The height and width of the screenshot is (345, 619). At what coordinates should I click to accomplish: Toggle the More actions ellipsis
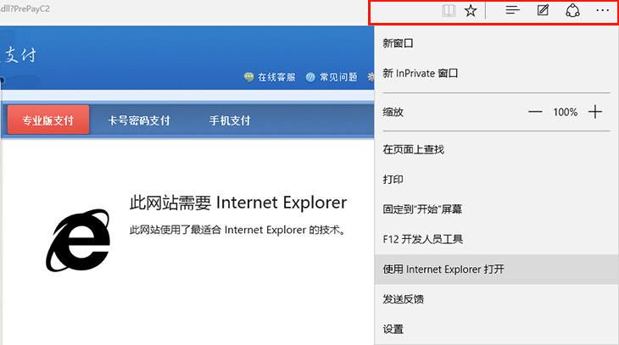(602, 10)
